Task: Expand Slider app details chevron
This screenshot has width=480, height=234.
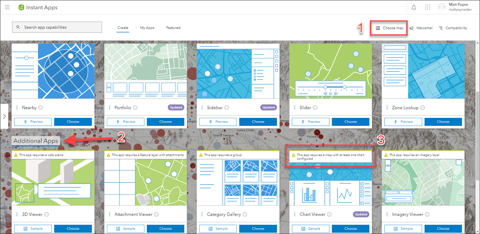Action: (x=316, y=108)
